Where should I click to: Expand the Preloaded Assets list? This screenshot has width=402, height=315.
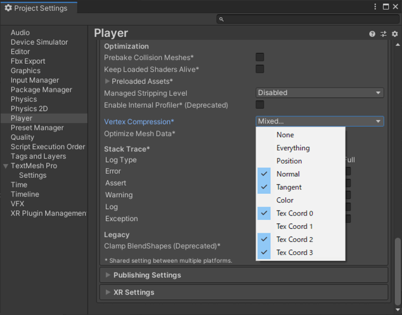point(107,81)
